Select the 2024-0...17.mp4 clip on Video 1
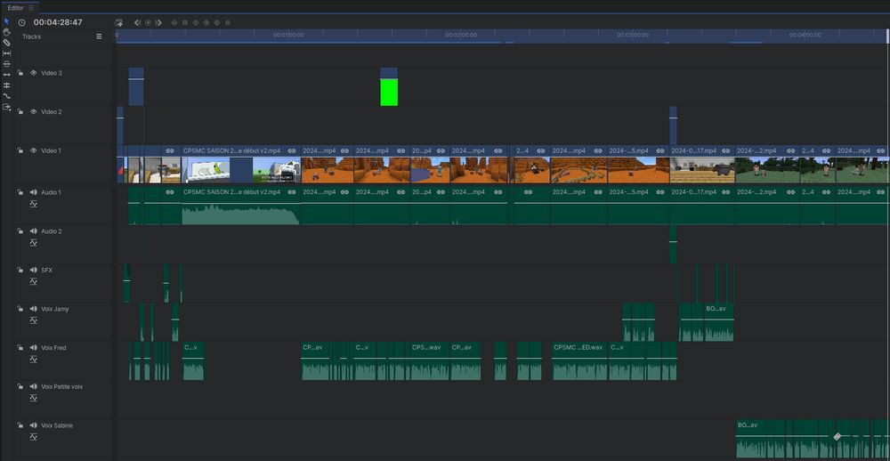This screenshot has width=890, height=461. click(x=702, y=165)
